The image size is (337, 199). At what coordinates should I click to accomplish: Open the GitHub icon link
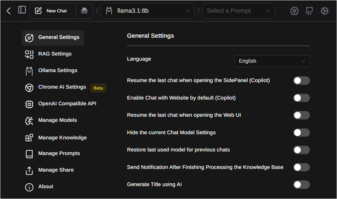[309, 11]
